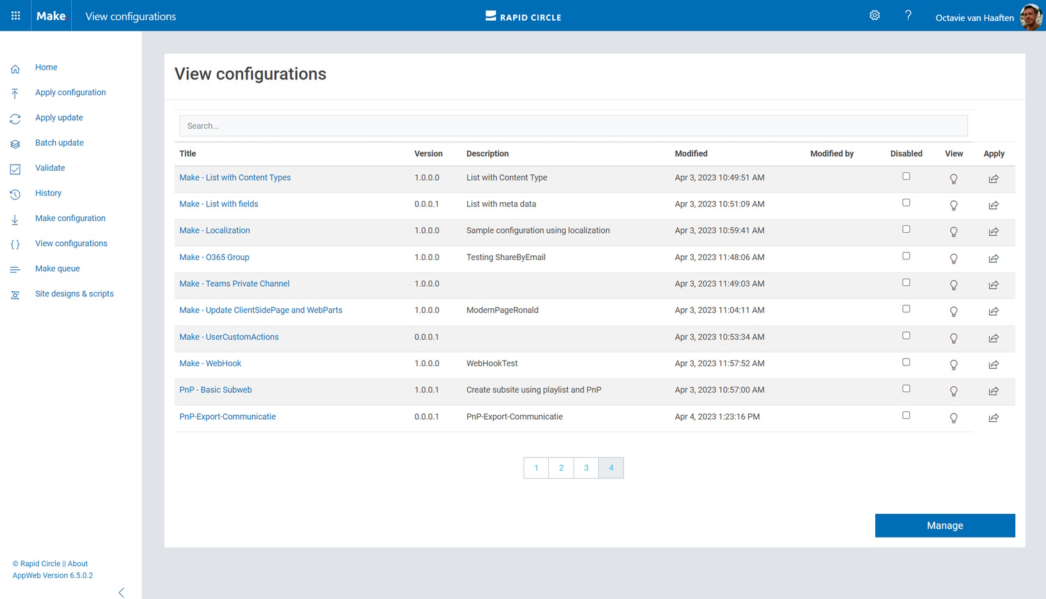Collapse the left sidebar with the chevron
This screenshot has height=599, width=1046.
coord(121,593)
